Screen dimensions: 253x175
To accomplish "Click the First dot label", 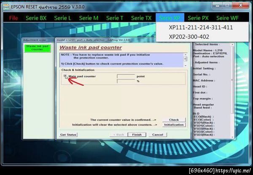I will tap(200, 93).
